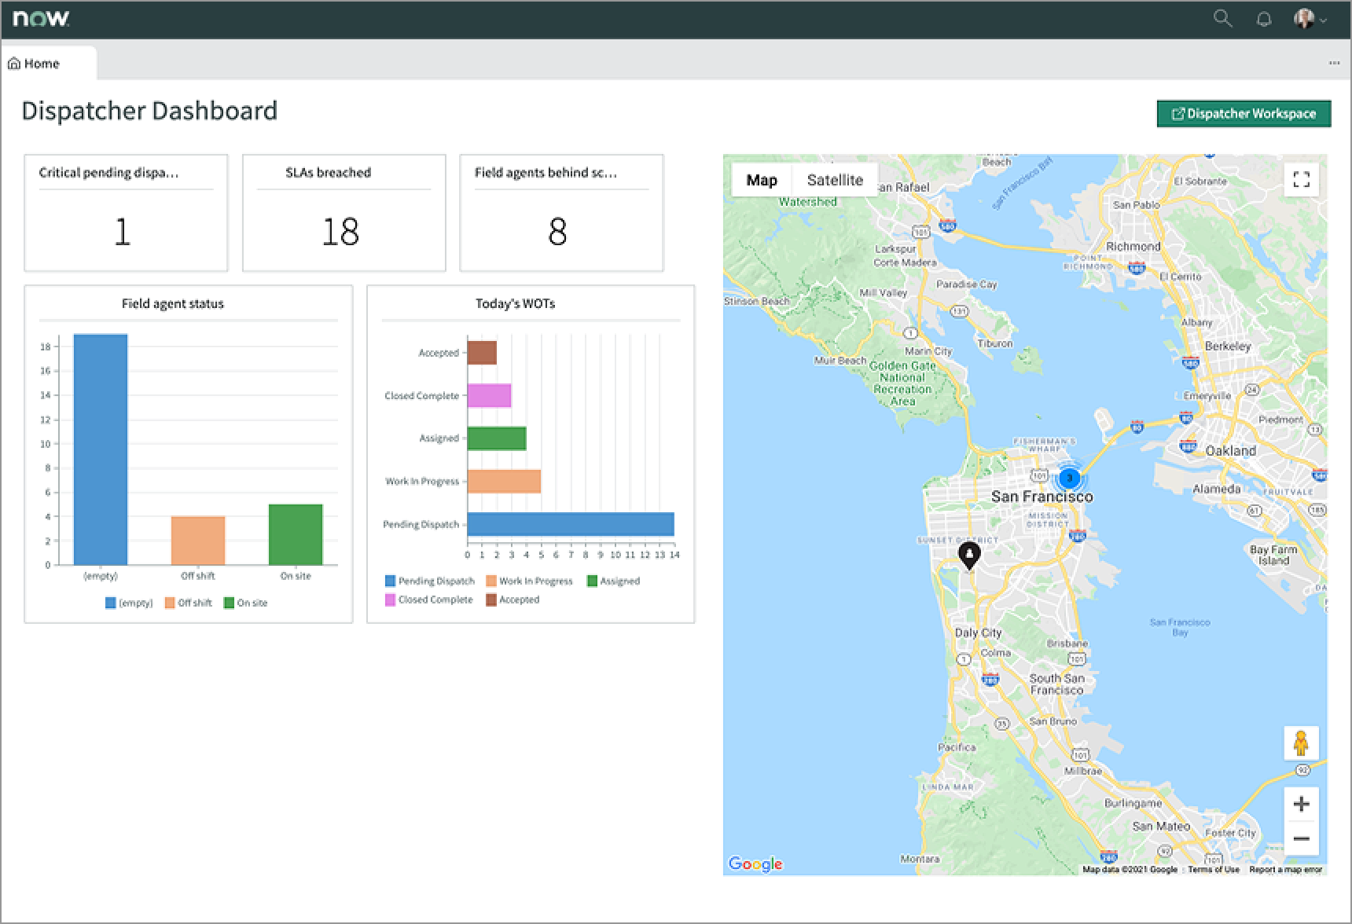Open the clustered marker labeled 3 near San Francisco

pyautogui.click(x=1069, y=477)
